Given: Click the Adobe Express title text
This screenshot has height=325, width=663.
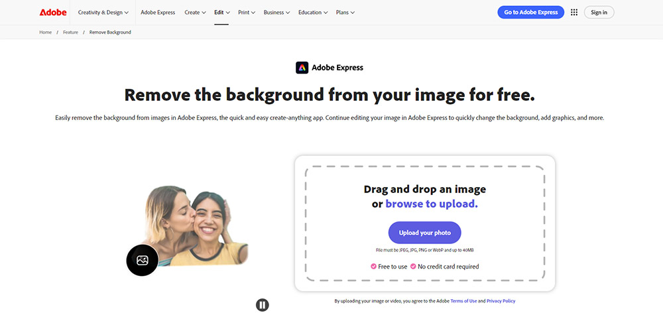Looking at the screenshot, I should (x=337, y=68).
